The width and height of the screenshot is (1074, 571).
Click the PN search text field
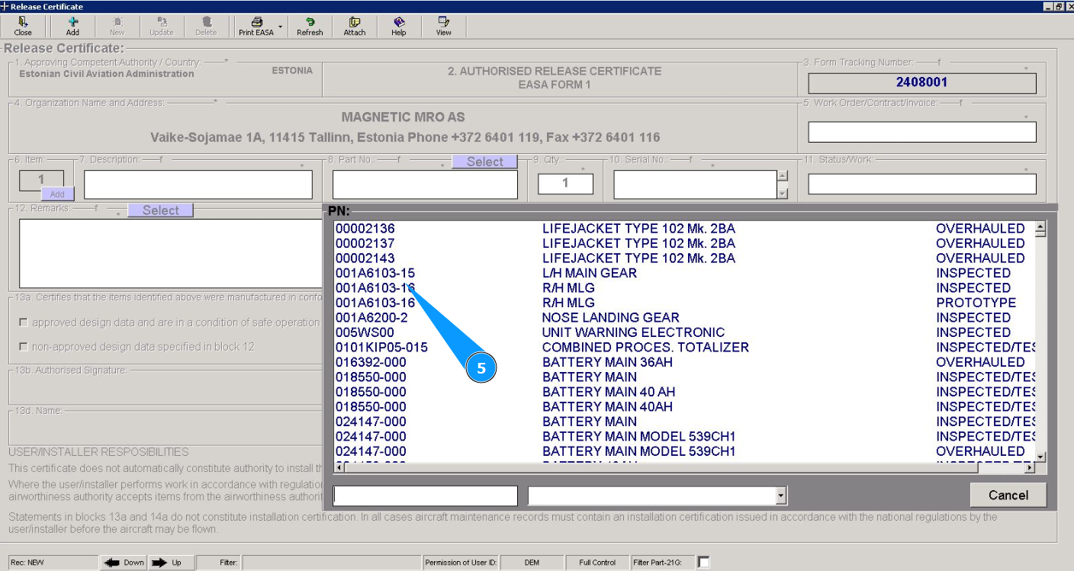click(426, 496)
